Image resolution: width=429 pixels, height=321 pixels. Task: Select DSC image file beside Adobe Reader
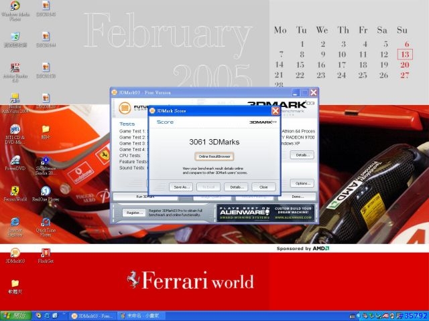(46, 70)
